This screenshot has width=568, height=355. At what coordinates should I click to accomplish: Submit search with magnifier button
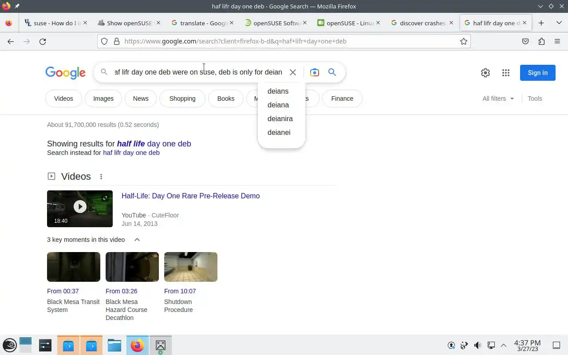point(332,72)
